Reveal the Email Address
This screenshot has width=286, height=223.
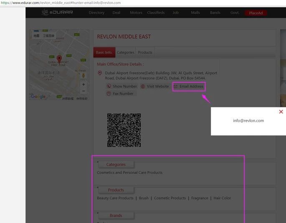[189, 86]
